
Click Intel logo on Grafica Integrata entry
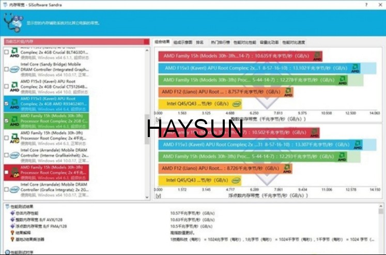14,190
